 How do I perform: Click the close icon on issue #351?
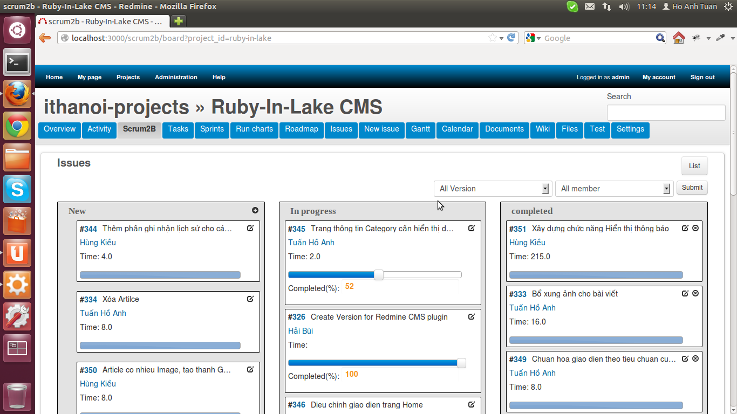695,228
